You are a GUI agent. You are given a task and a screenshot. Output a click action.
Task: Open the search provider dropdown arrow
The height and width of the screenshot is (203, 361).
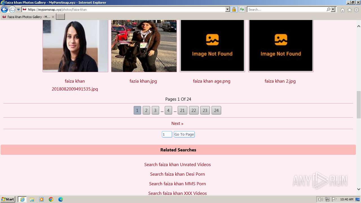tap(333, 10)
